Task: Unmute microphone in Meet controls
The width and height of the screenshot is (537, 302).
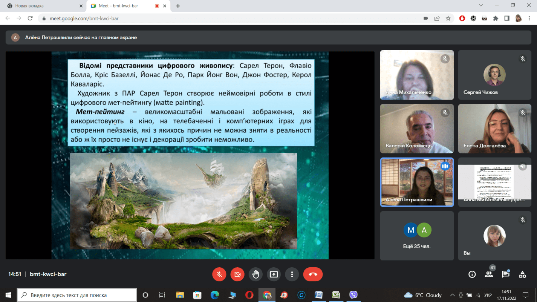Action: 219,274
